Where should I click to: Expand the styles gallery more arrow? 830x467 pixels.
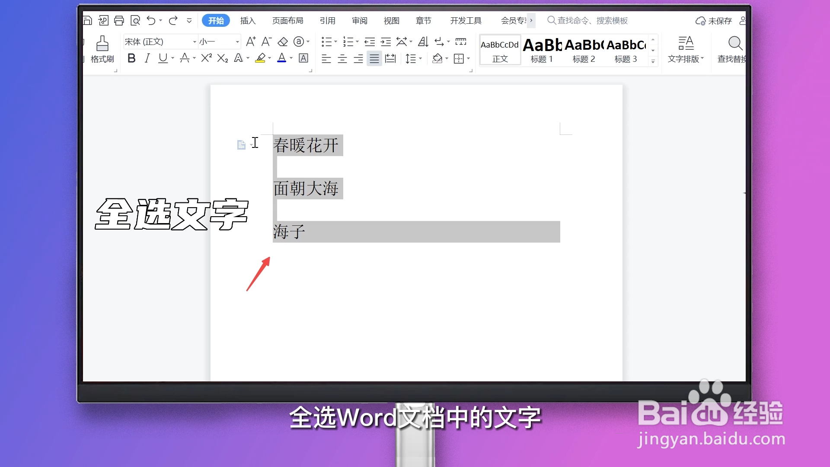pyautogui.click(x=653, y=61)
